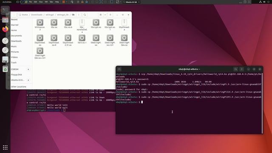The height and width of the screenshot is (153, 272).
Task: Select the libwiringPi.so file icon
Action: click(96, 38)
